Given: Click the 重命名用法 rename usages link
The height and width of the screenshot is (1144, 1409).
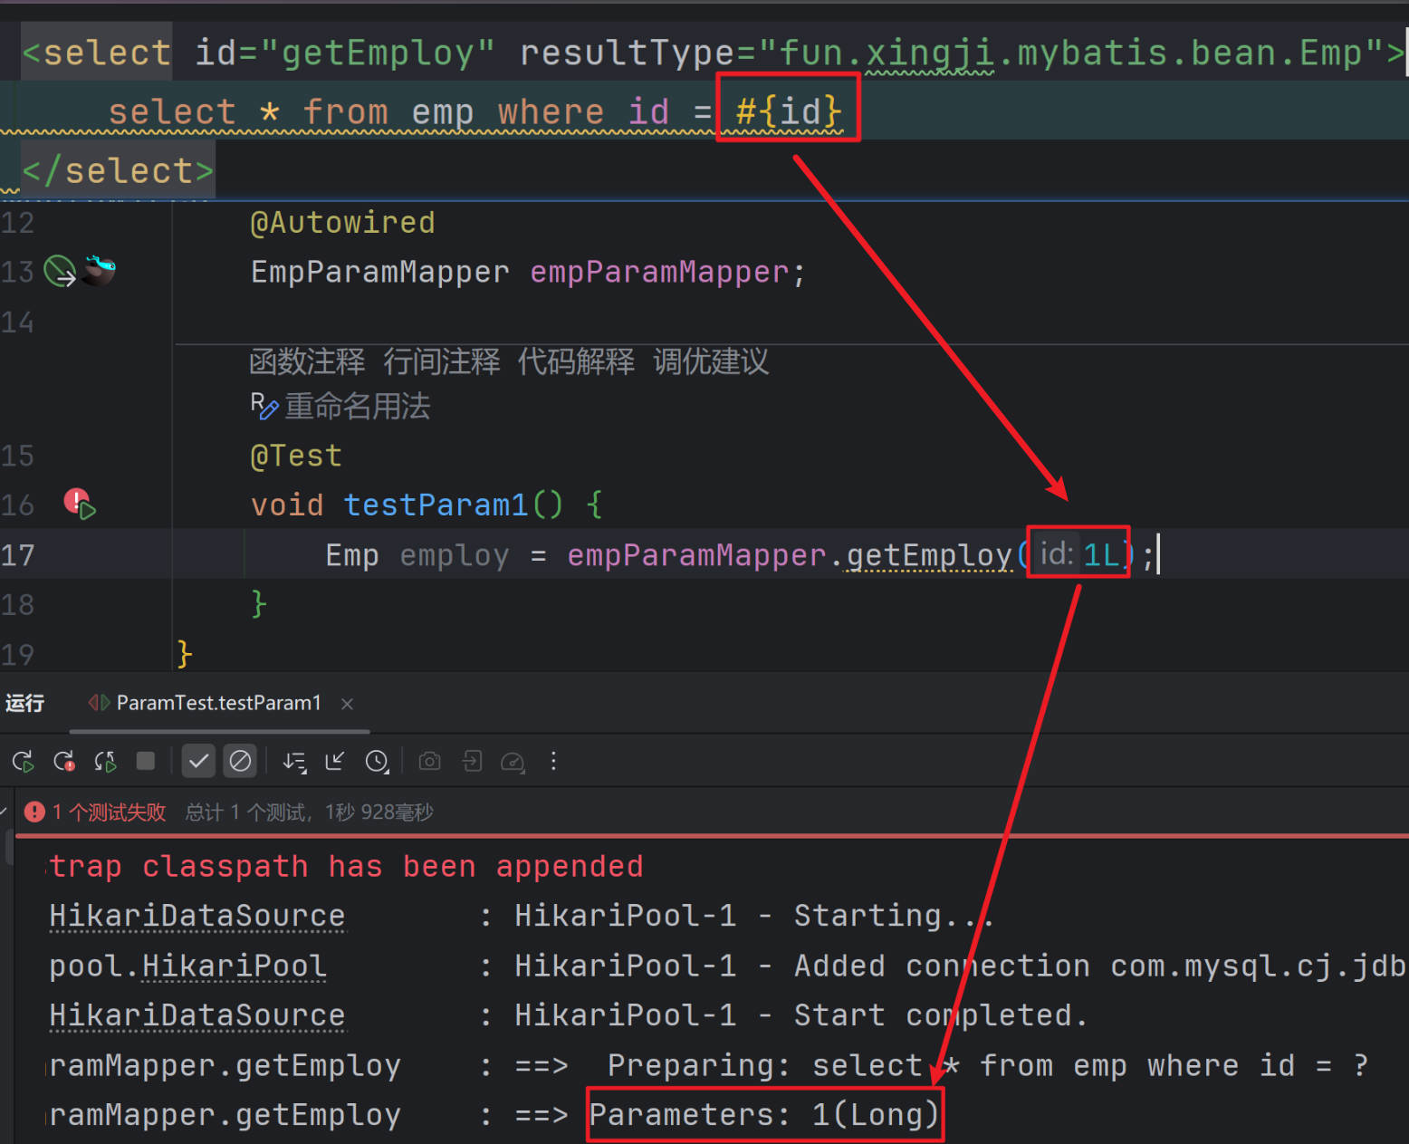Looking at the screenshot, I should pyautogui.click(x=357, y=407).
